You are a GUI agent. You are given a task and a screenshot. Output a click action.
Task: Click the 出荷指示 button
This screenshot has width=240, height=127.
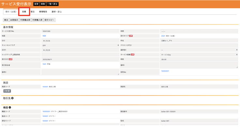14,20
